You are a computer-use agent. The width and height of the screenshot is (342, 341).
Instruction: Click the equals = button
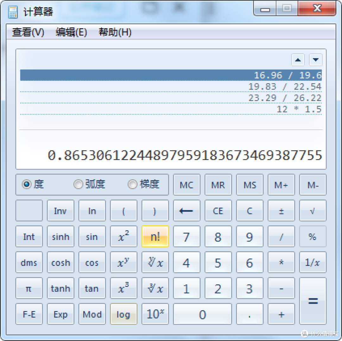[313, 301]
